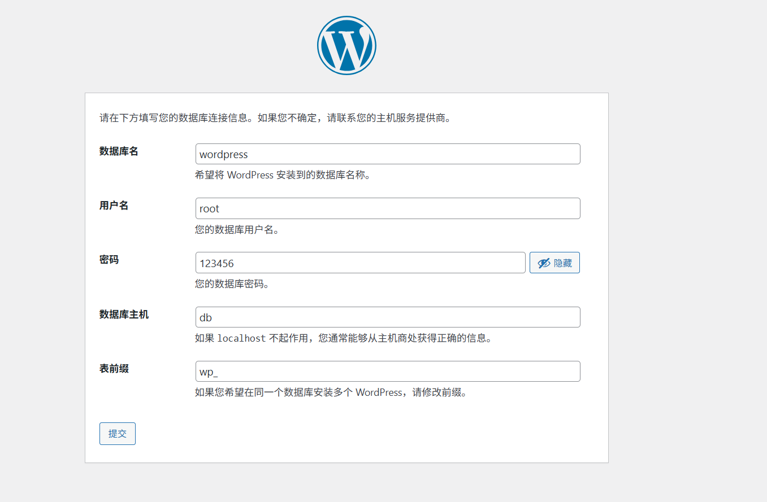The height and width of the screenshot is (502, 767).
Task: Select the 数据库主机 field containing db
Action: point(388,317)
